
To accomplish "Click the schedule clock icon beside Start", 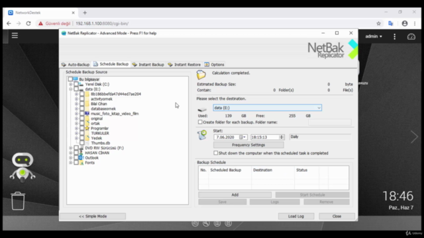I will pos(202,135).
